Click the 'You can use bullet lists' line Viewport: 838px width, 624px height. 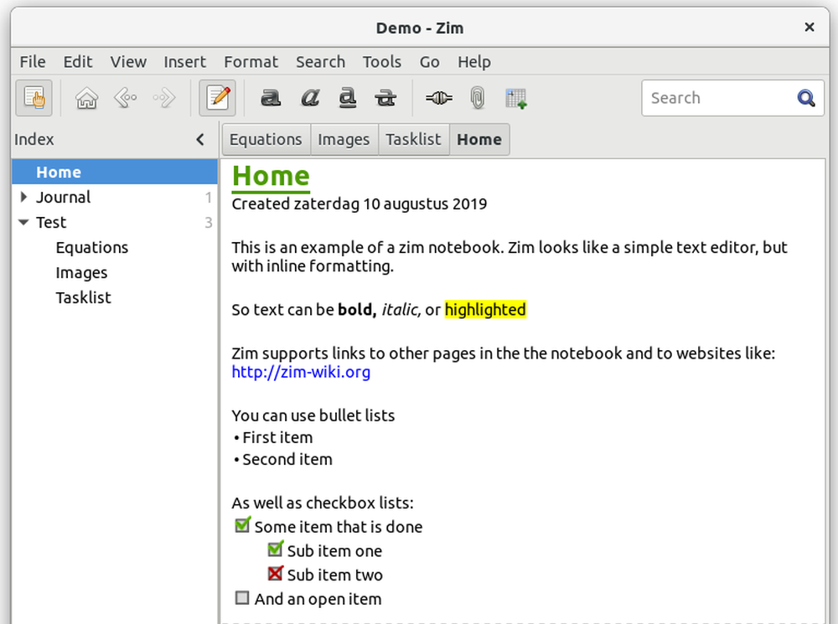click(x=313, y=415)
